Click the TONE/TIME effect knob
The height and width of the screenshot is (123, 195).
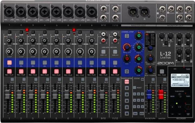[x=150, y=58]
